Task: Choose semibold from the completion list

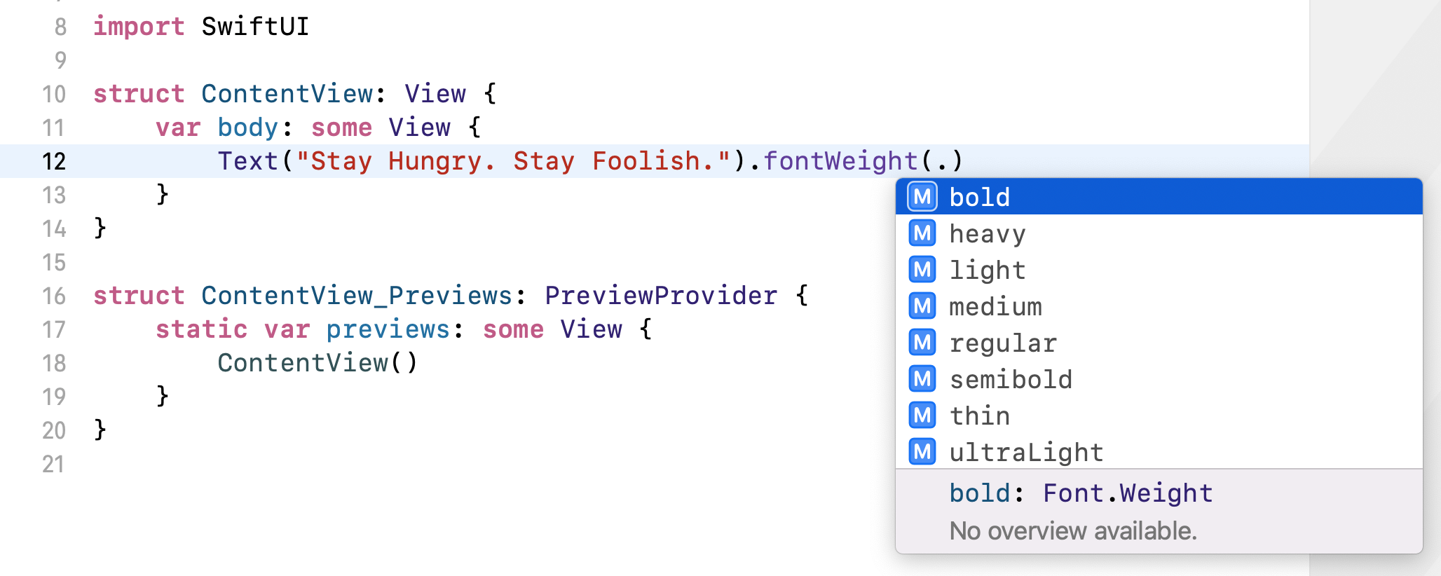Action: click(1011, 379)
